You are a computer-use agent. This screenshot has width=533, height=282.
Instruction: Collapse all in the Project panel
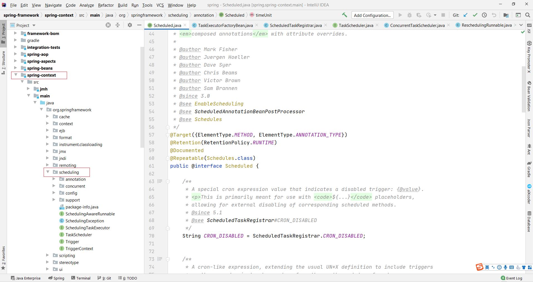click(118, 25)
